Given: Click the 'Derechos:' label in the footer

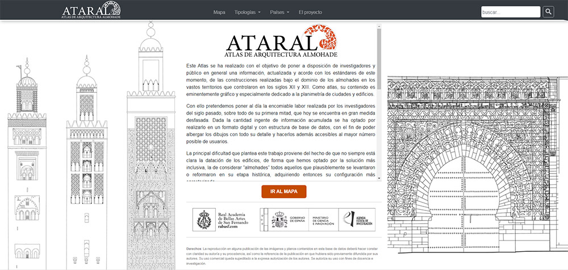Looking at the screenshot, I should 194,249.
